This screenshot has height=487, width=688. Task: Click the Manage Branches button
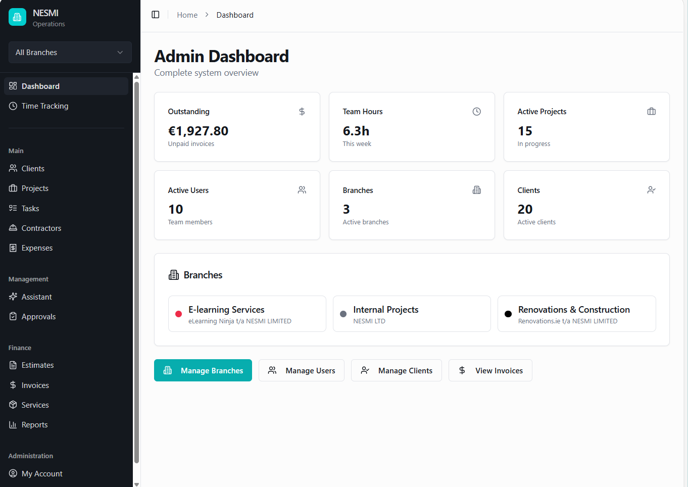(203, 370)
